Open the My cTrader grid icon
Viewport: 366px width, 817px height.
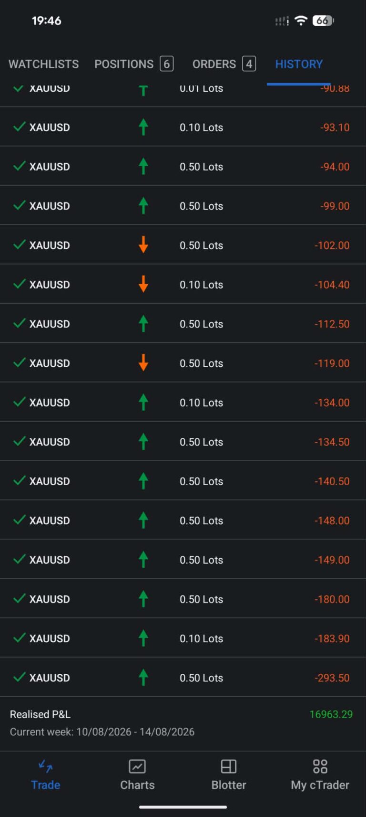(320, 766)
